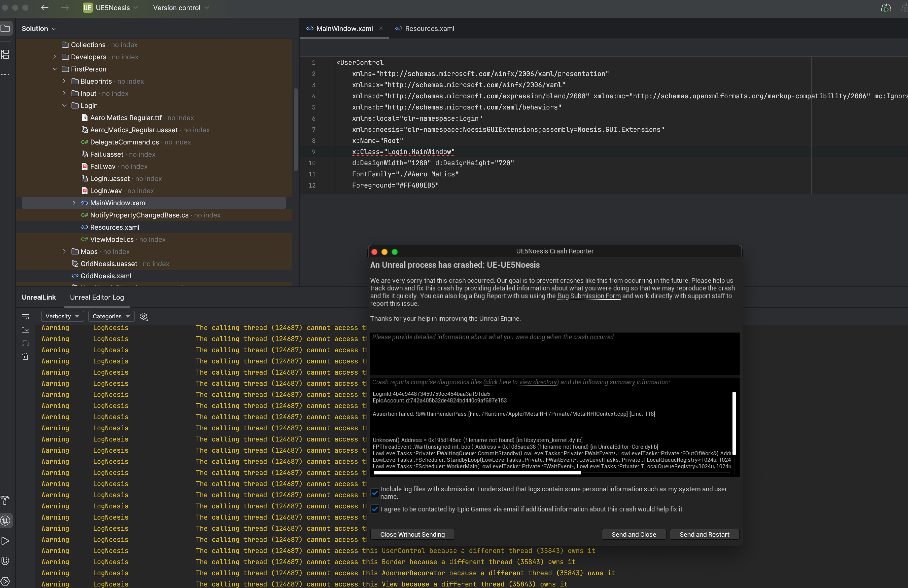Expand the Blueprints folder
908x588 pixels.
64,81
